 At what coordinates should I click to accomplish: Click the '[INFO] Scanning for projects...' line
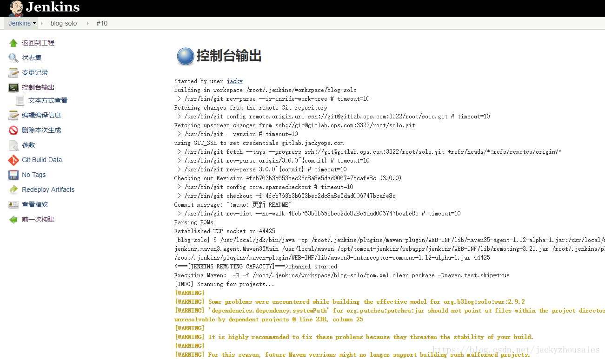pos(225,284)
